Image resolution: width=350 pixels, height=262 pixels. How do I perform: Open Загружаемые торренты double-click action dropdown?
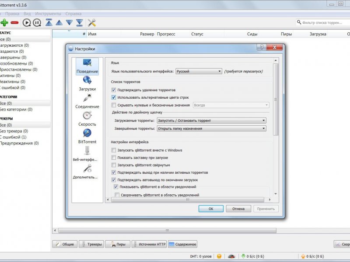point(211,121)
